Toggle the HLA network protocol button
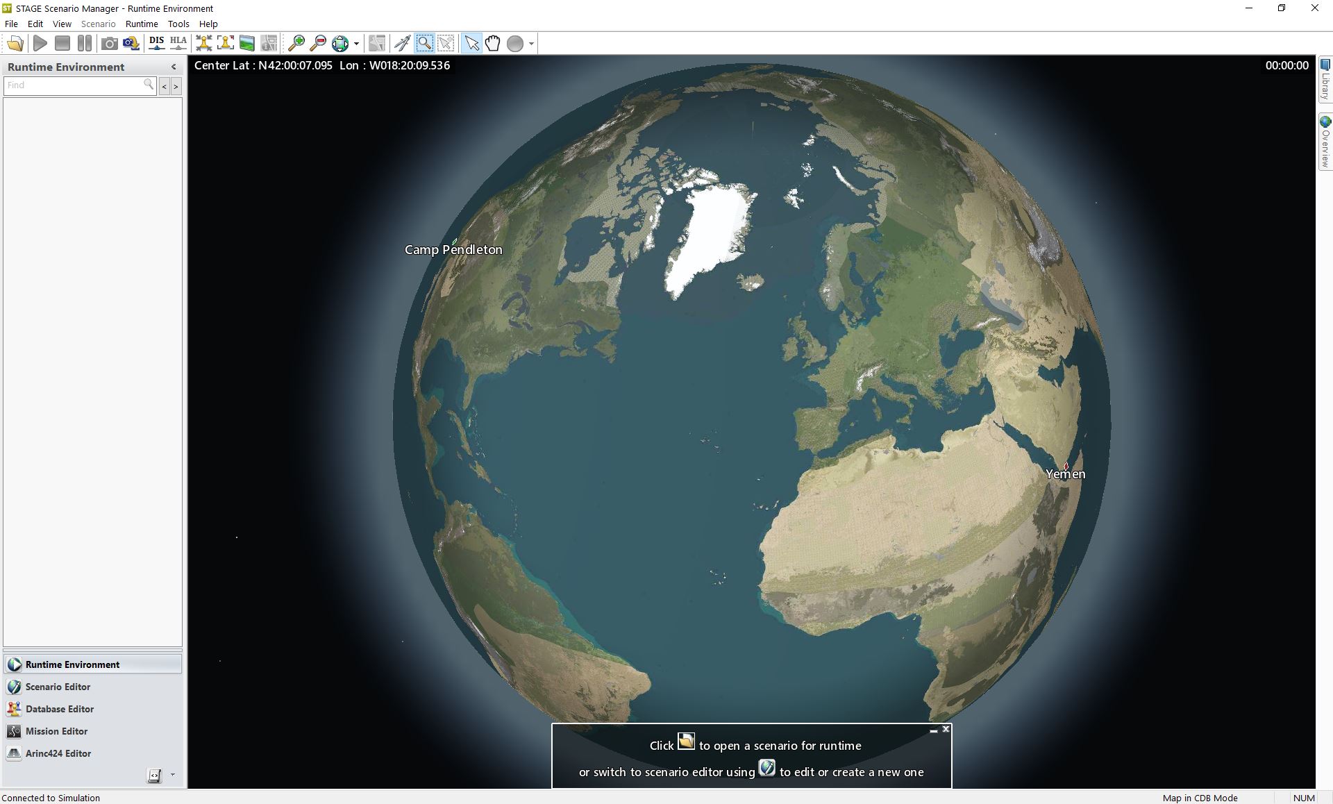 tap(178, 44)
